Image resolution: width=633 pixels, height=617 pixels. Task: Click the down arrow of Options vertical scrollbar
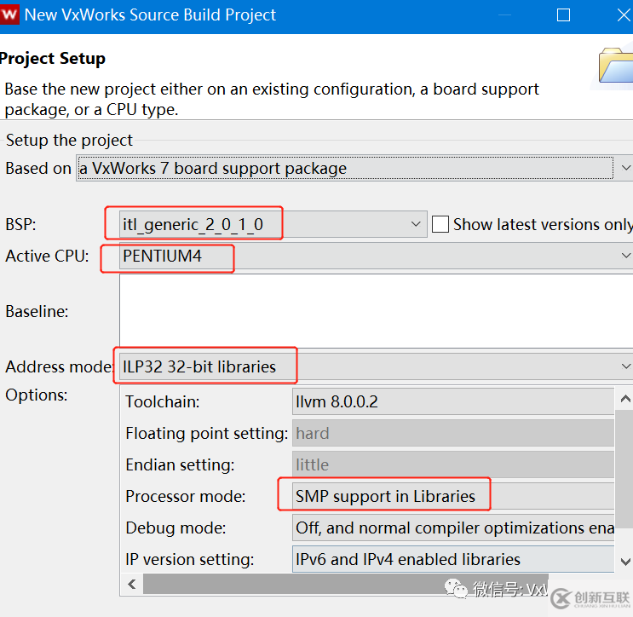[x=624, y=562]
